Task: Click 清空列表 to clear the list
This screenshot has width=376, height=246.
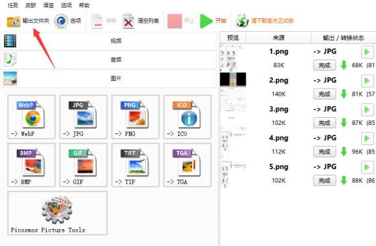Action: pyautogui.click(x=141, y=21)
